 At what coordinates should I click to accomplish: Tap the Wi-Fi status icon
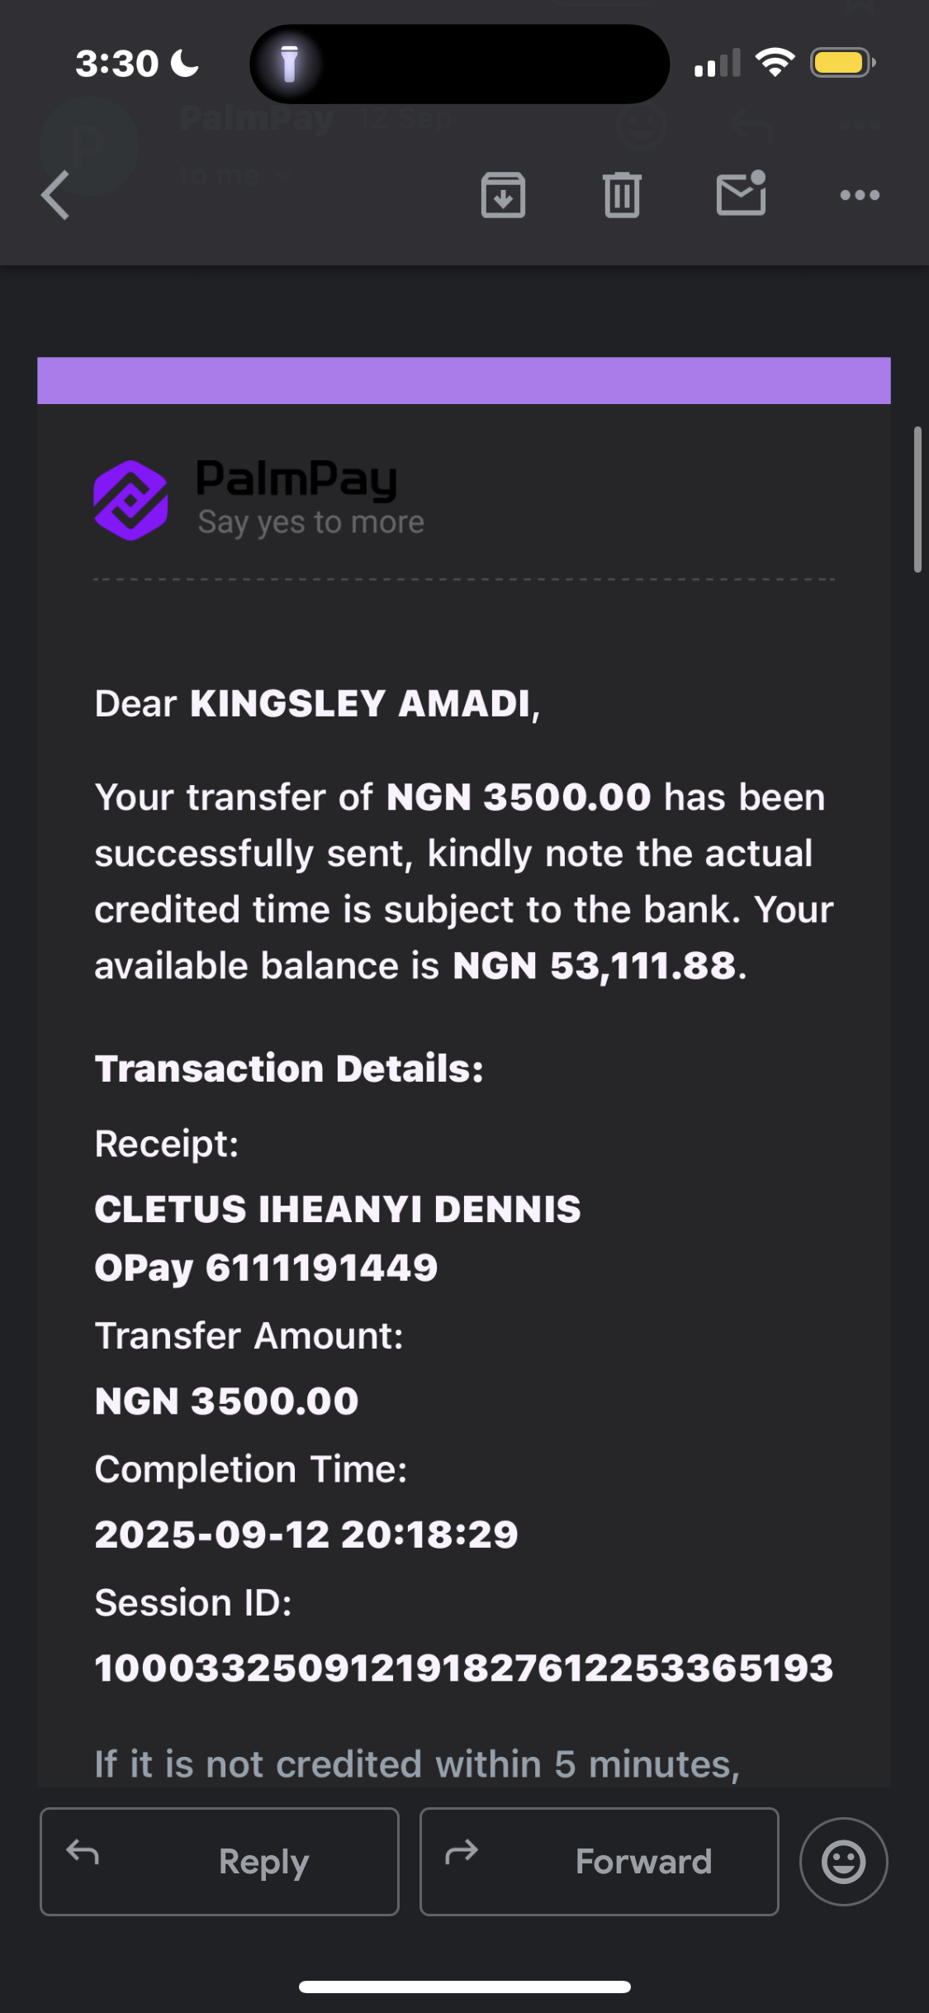click(775, 63)
